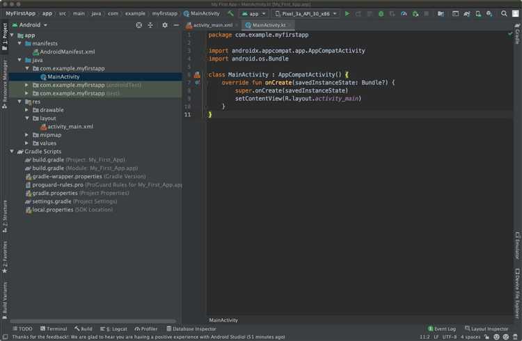The image size is (522, 341).
Task: Collapse the Gradle Scripts tree node
Action: [12, 151]
